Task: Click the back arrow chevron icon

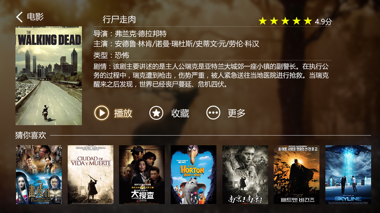Action: coord(19,17)
